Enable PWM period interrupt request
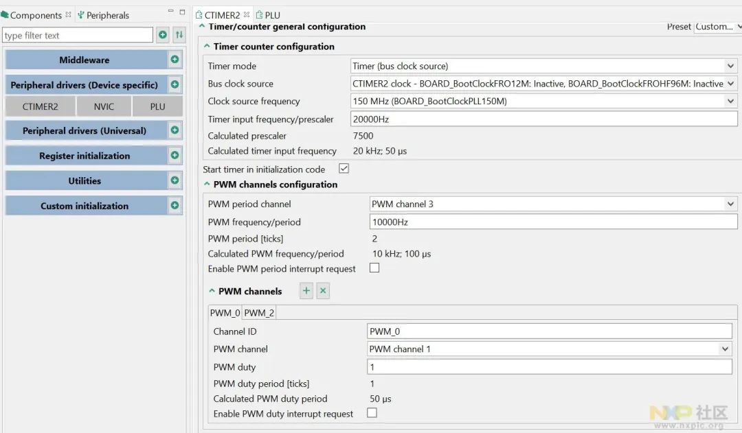742x433 pixels. [374, 268]
